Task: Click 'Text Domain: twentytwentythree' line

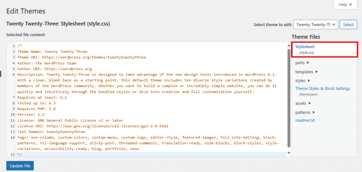Action: (51, 132)
